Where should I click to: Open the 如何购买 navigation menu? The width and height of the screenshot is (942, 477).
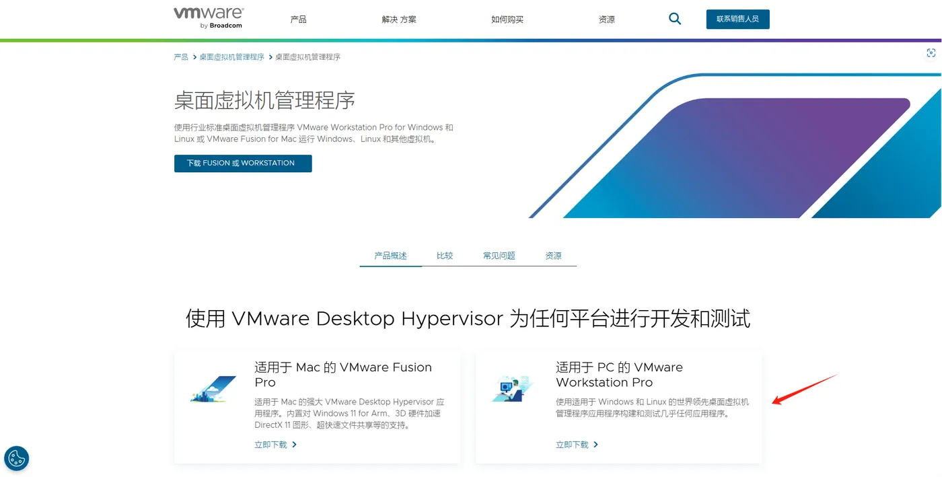click(x=507, y=20)
